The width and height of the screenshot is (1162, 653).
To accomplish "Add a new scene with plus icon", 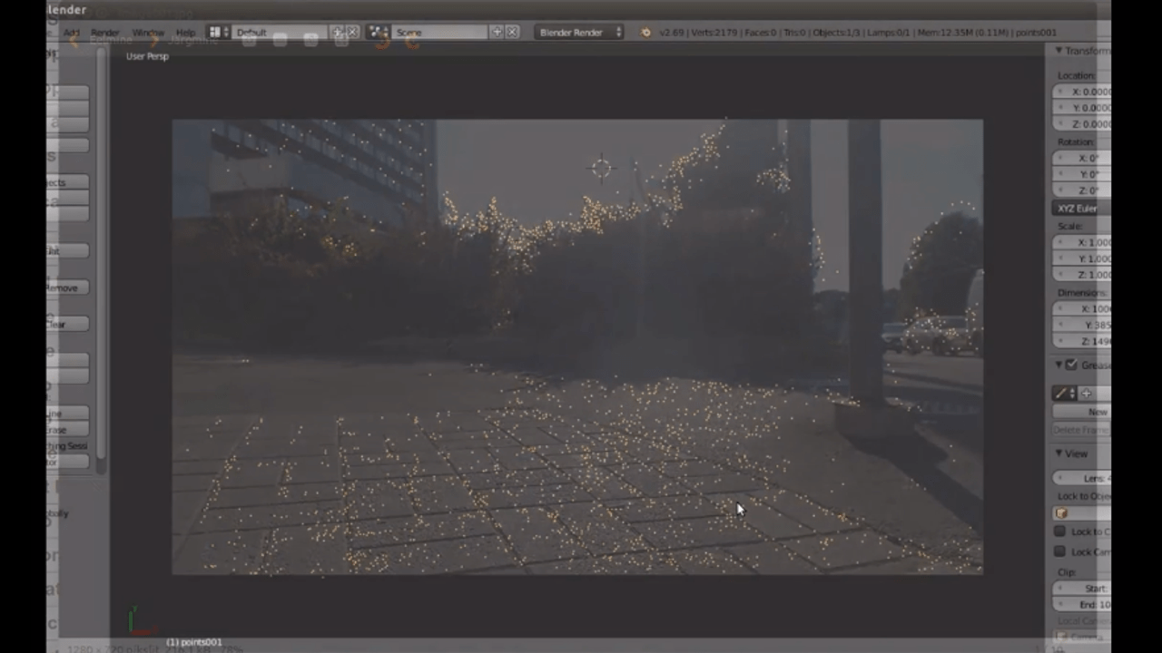I will coord(497,33).
